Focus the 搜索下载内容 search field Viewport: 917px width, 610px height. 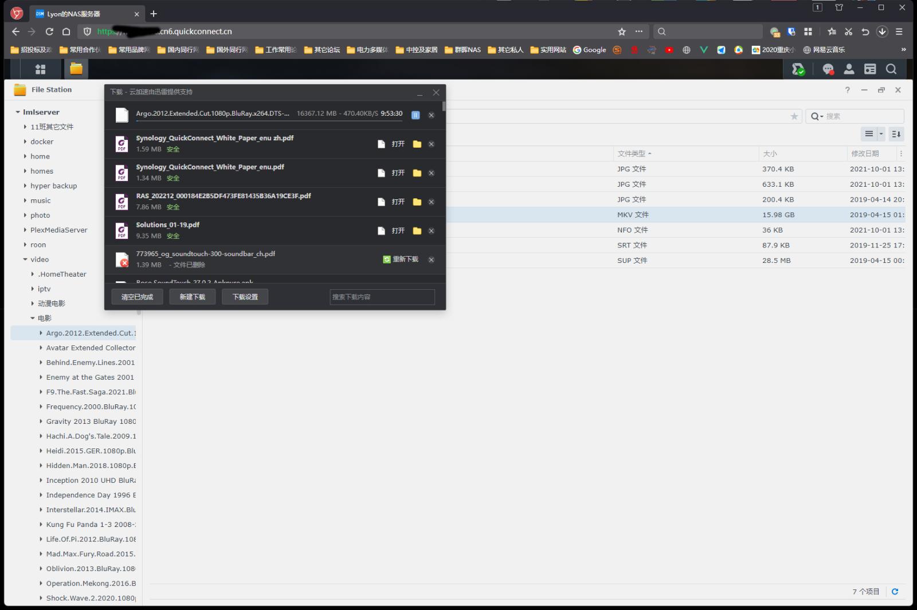pyautogui.click(x=382, y=297)
